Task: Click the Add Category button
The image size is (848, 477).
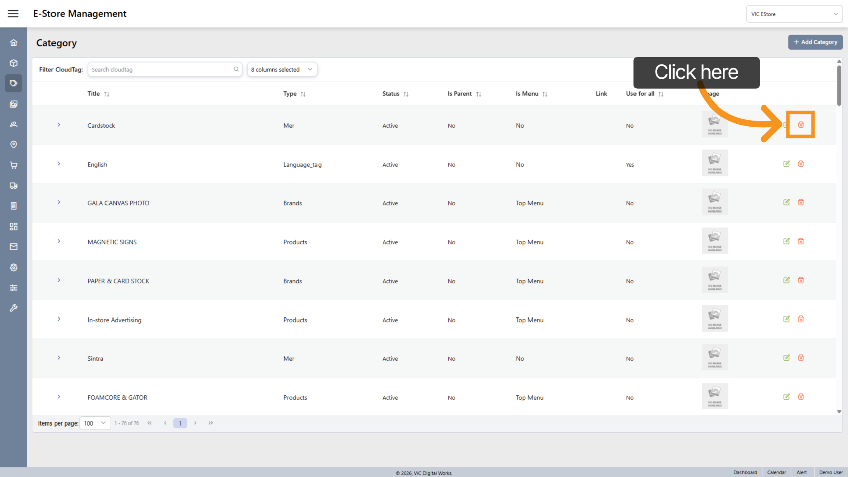Action: [x=815, y=42]
